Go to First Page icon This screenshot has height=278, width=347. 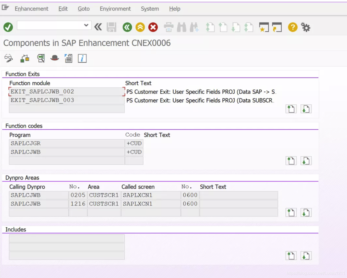click(x=210, y=27)
